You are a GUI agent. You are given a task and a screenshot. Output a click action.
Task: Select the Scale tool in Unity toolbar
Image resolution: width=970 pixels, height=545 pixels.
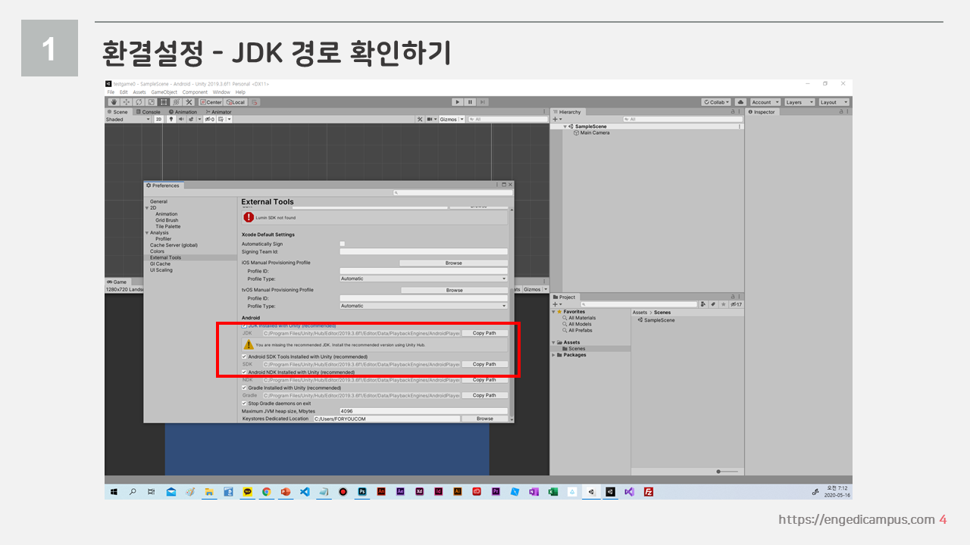pyautogui.click(x=152, y=102)
